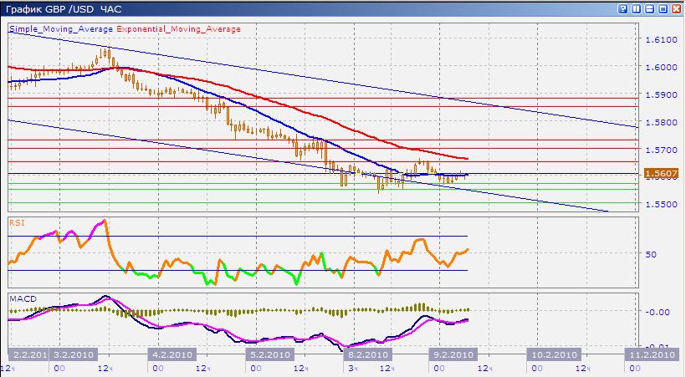
Task: Select the 9.2.2010 date marker
Action: click(452, 354)
